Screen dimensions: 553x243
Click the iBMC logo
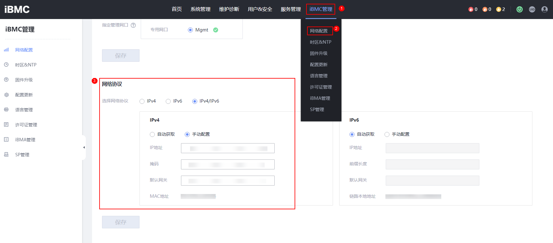tap(17, 9)
